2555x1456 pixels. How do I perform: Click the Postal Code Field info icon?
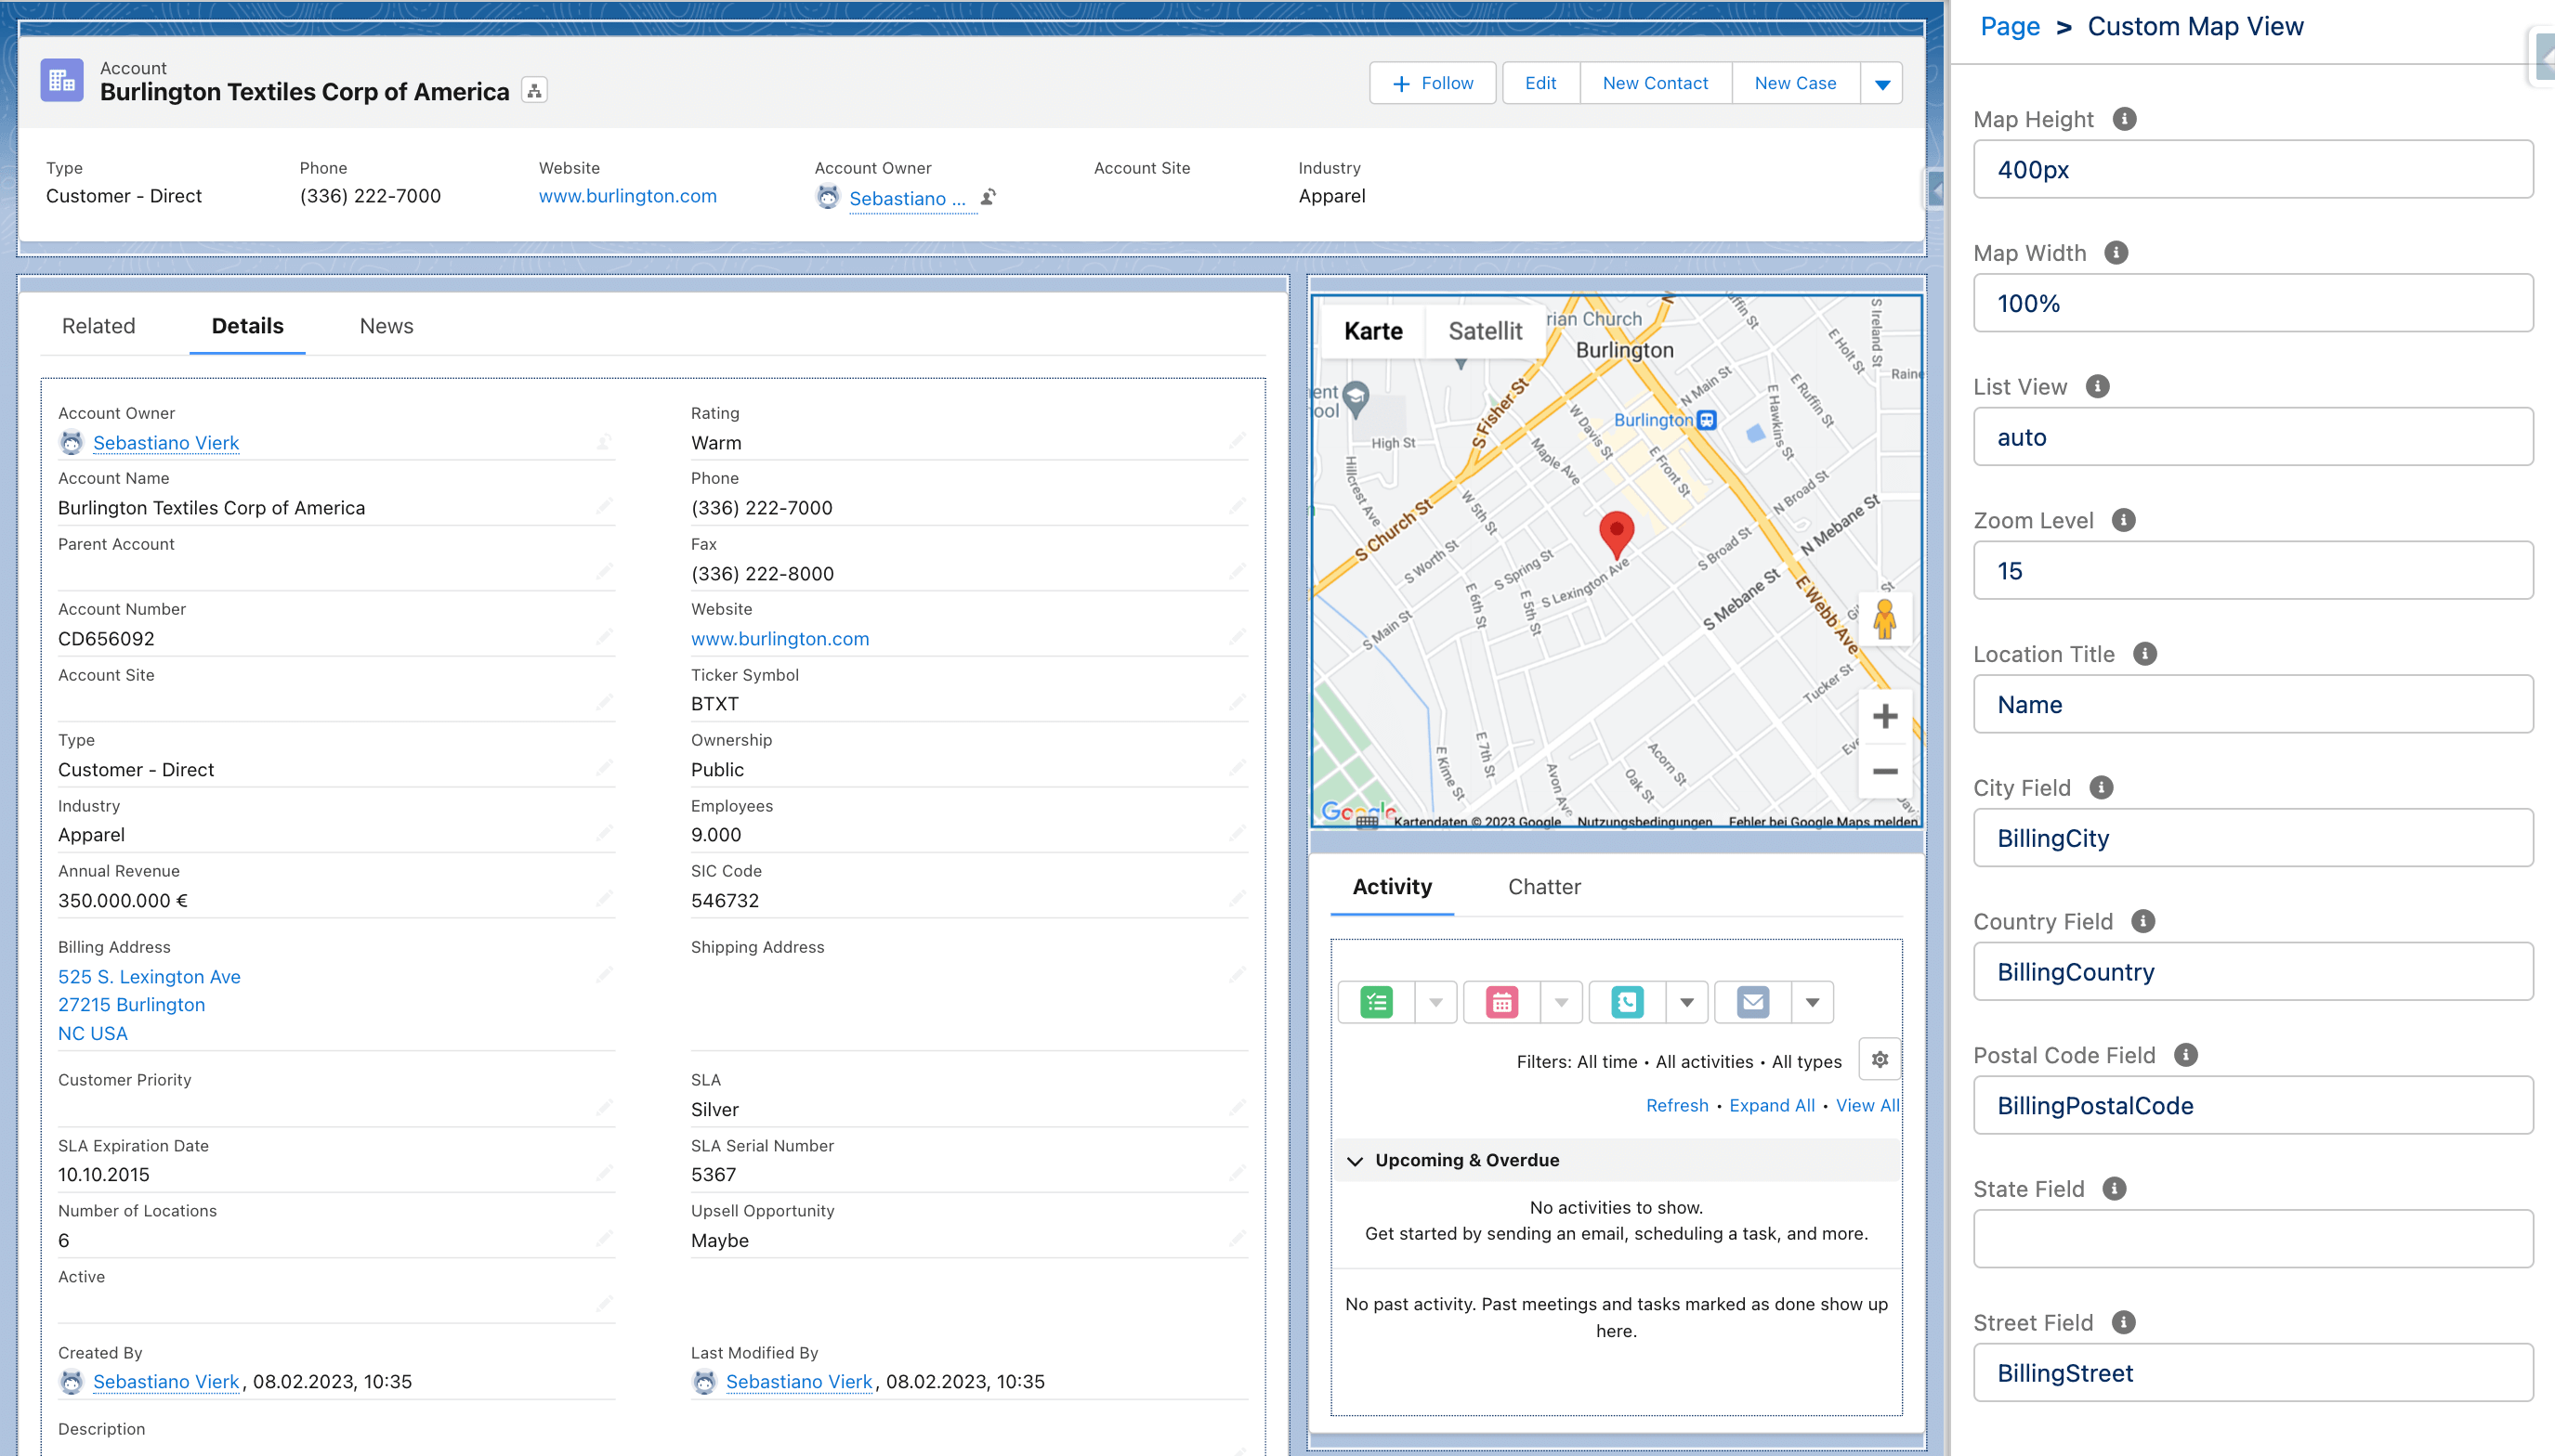tap(2186, 1055)
